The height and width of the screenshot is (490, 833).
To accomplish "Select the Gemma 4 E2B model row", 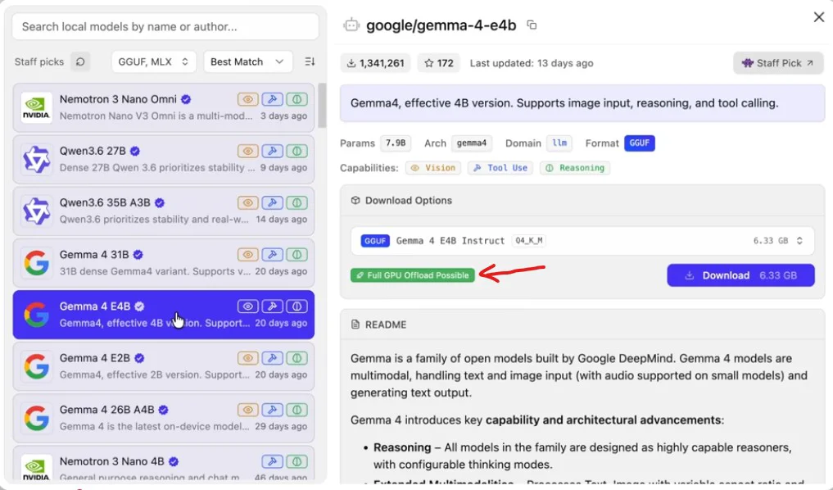I will click(164, 366).
